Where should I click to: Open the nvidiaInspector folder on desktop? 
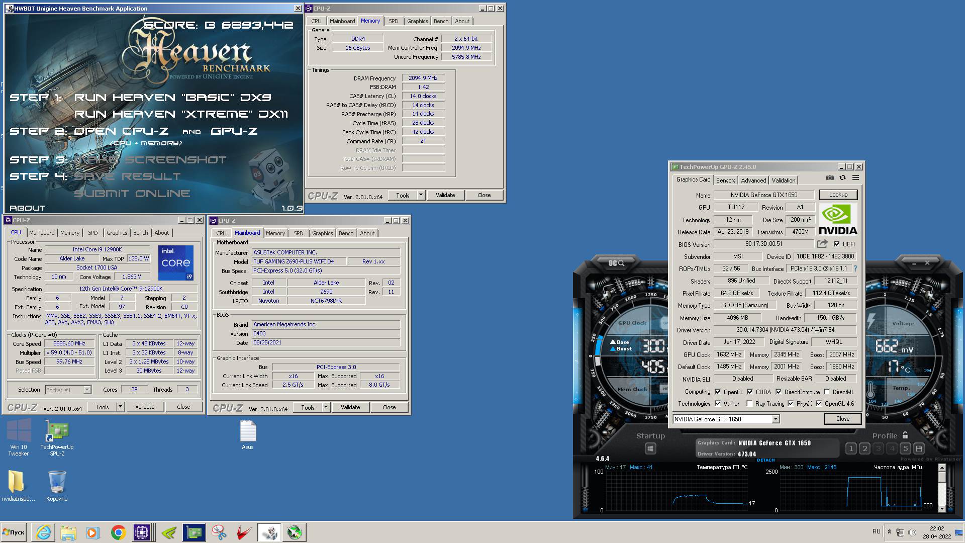(18, 486)
